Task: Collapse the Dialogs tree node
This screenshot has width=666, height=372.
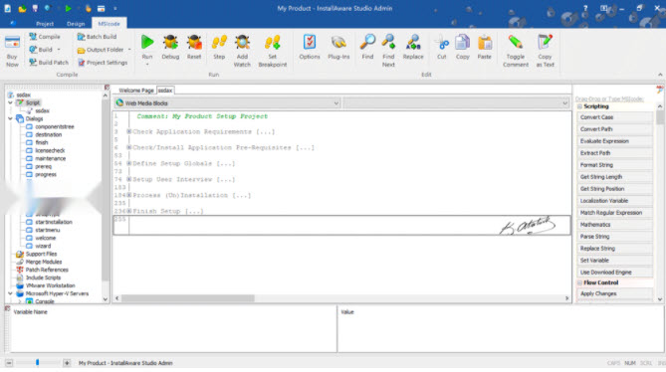Action: click(10, 118)
